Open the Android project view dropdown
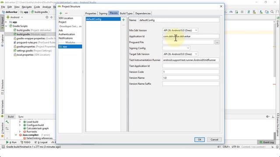The image size is (280, 157). pyautogui.click(x=15, y=17)
